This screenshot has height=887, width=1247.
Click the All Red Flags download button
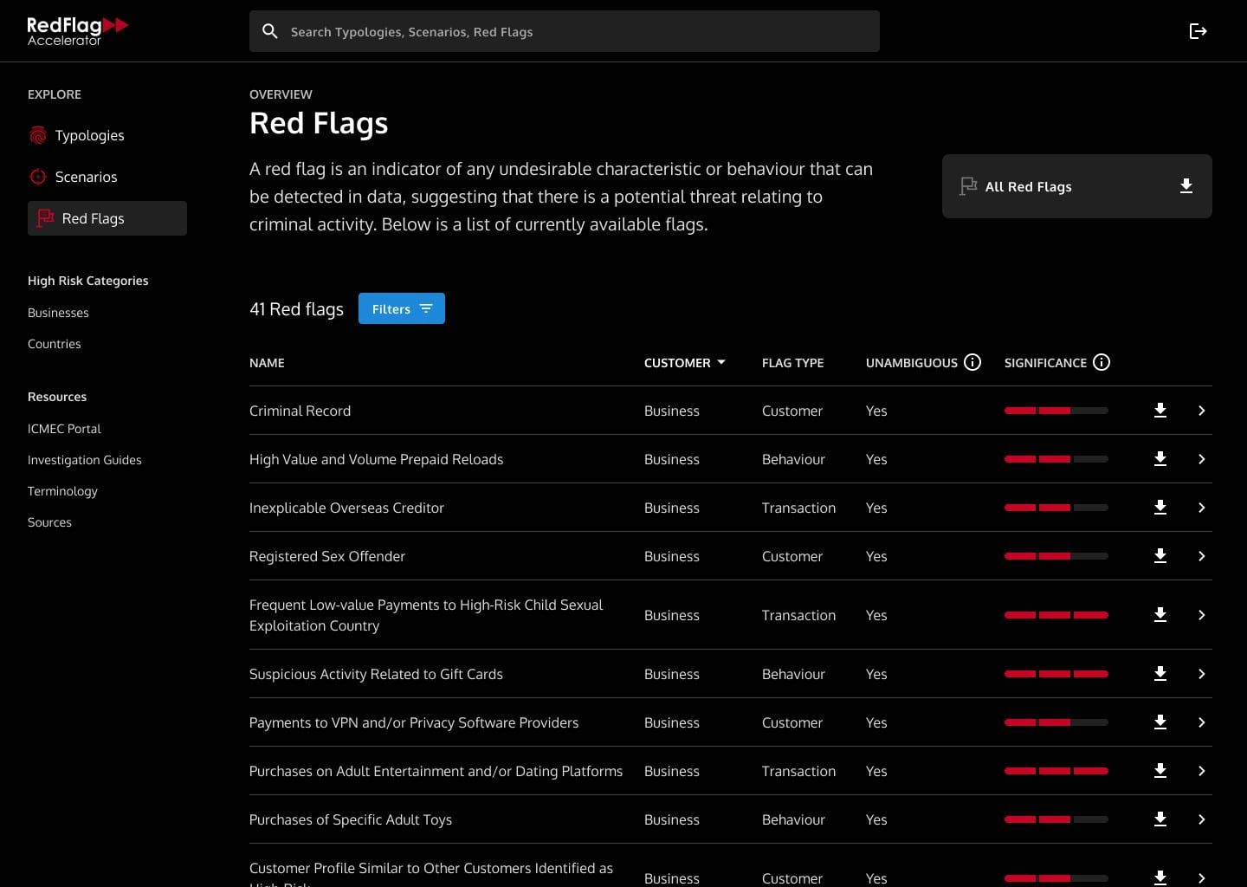pyautogui.click(x=1186, y=186)
